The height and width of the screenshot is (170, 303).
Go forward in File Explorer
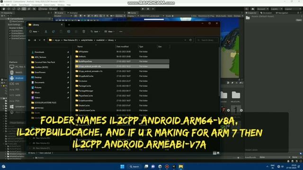click(35, 40)
